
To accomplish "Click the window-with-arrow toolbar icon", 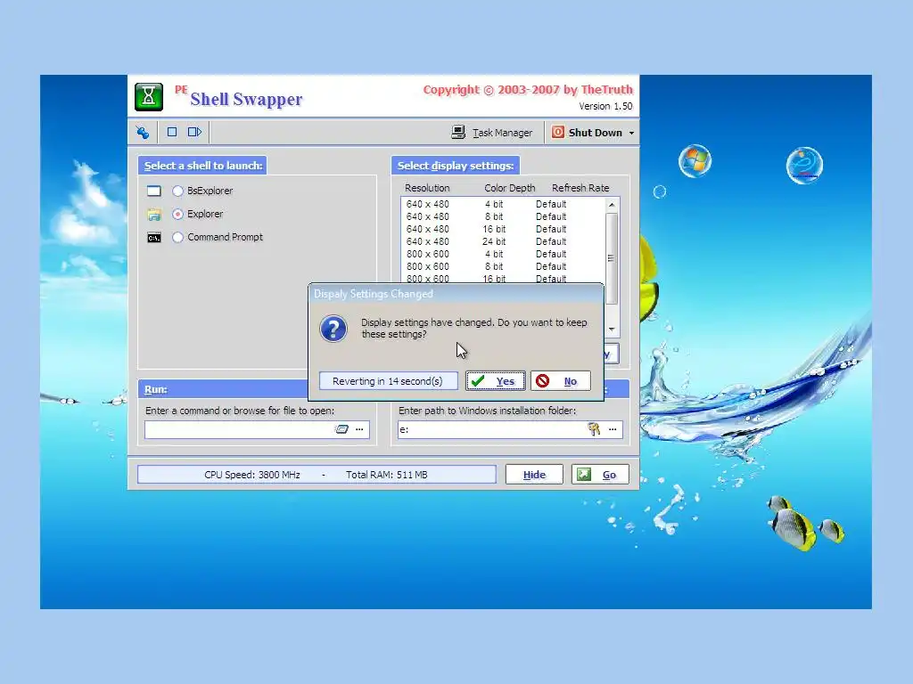I will [194, 132].
